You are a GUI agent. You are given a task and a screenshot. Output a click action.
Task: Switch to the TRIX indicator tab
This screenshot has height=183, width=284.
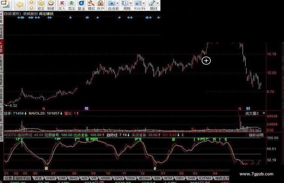coord(131,178)
